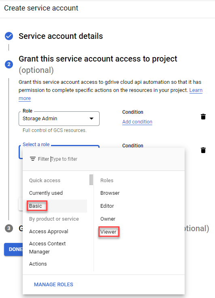Open the Storage Admin role dropdown
Image resolution: width=215 pixels, height=298 pixels.
pyautogui.click(x=59, y=119)
